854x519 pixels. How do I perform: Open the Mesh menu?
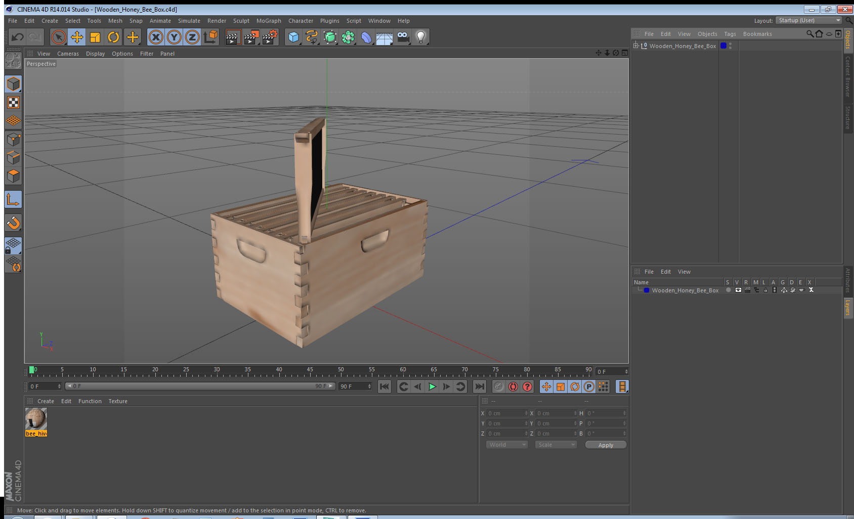(x=115, y=21)
